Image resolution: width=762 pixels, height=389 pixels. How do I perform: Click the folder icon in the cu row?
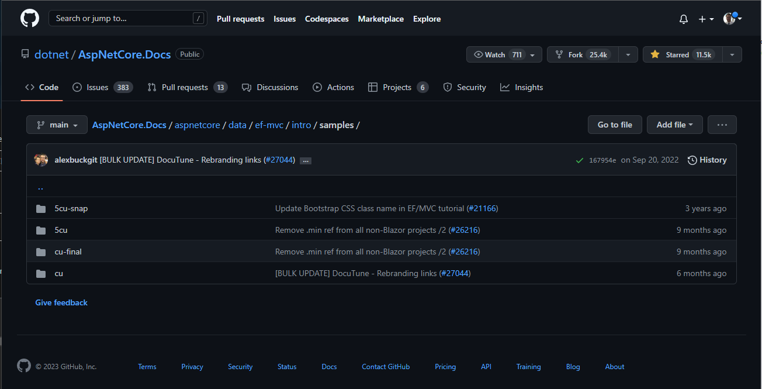tap(41, 274)
